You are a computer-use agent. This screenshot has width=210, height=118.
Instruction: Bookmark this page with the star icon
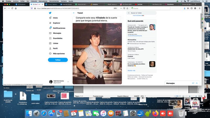127,8
